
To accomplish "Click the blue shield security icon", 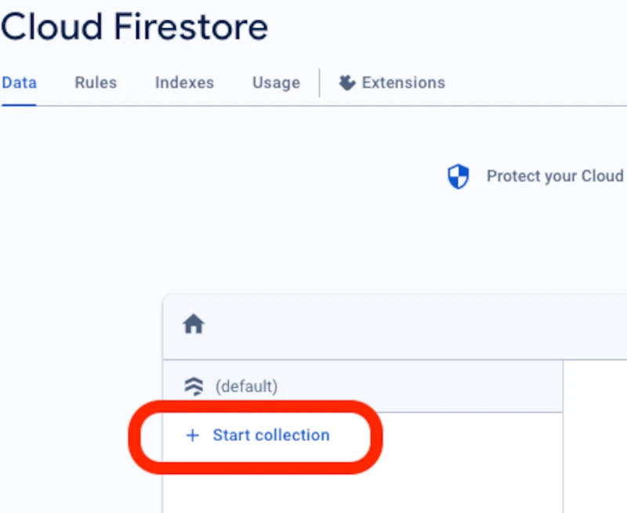I will 458,176.
